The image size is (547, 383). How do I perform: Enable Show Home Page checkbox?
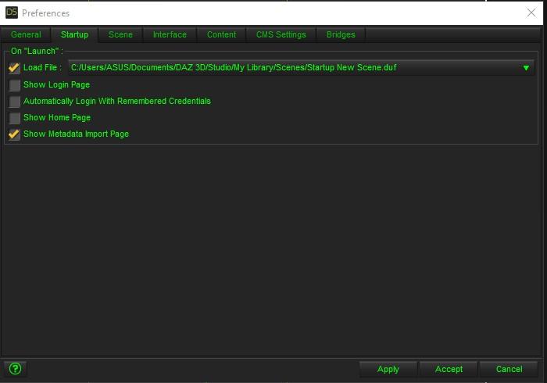(x=14, y=118)
